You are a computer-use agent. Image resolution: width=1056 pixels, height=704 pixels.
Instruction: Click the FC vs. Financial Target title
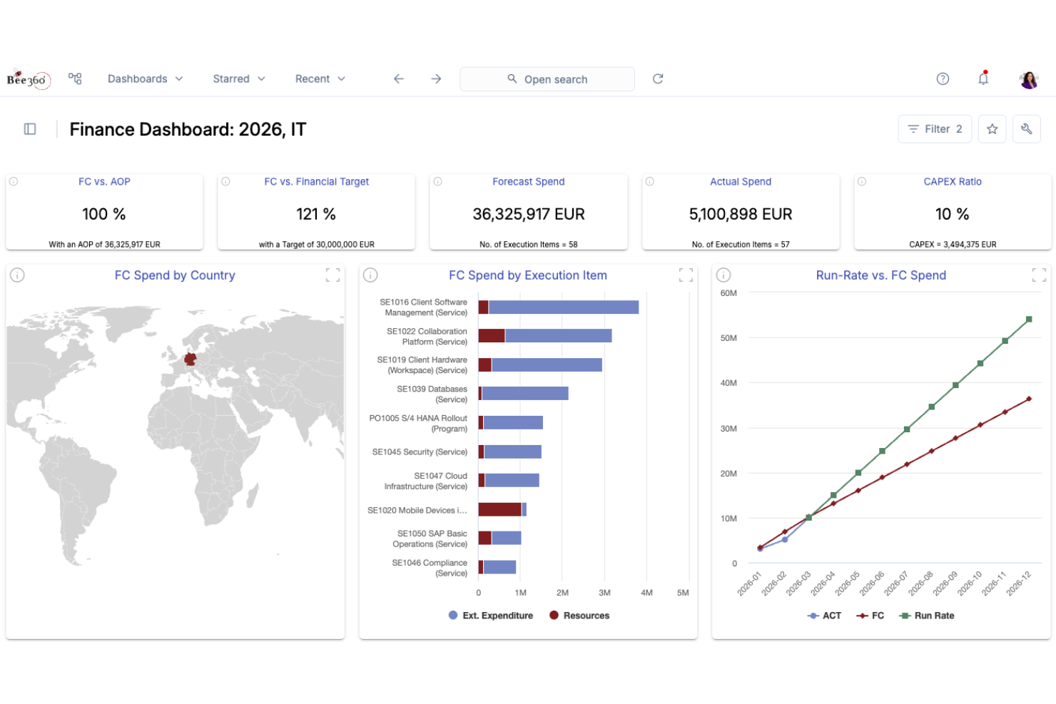click(316, 182)
